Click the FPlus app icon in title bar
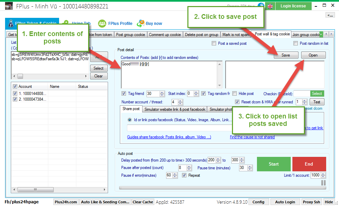 9,6
